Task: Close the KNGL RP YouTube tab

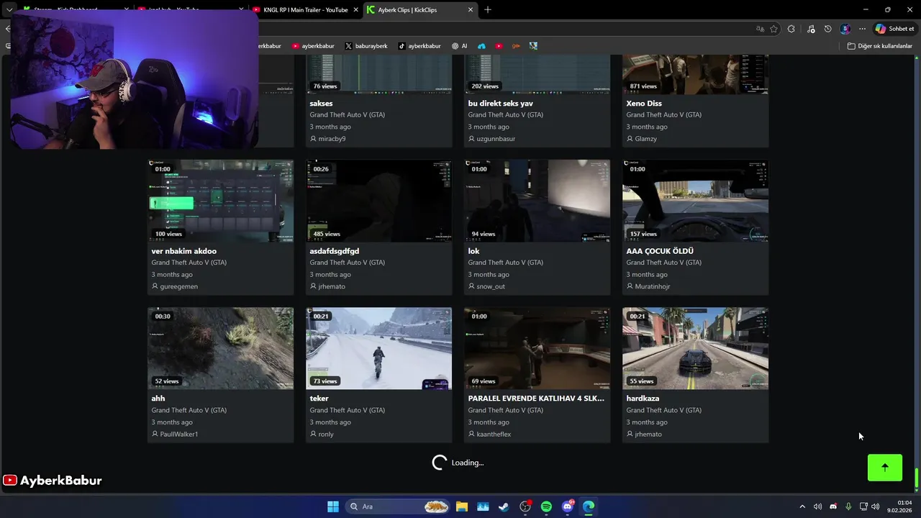Action: 355,9
